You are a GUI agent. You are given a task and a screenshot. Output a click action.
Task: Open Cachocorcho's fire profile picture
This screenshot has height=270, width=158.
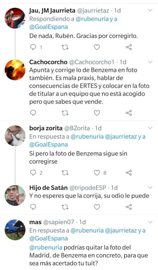pyautogui.click(x=15, y=70)
